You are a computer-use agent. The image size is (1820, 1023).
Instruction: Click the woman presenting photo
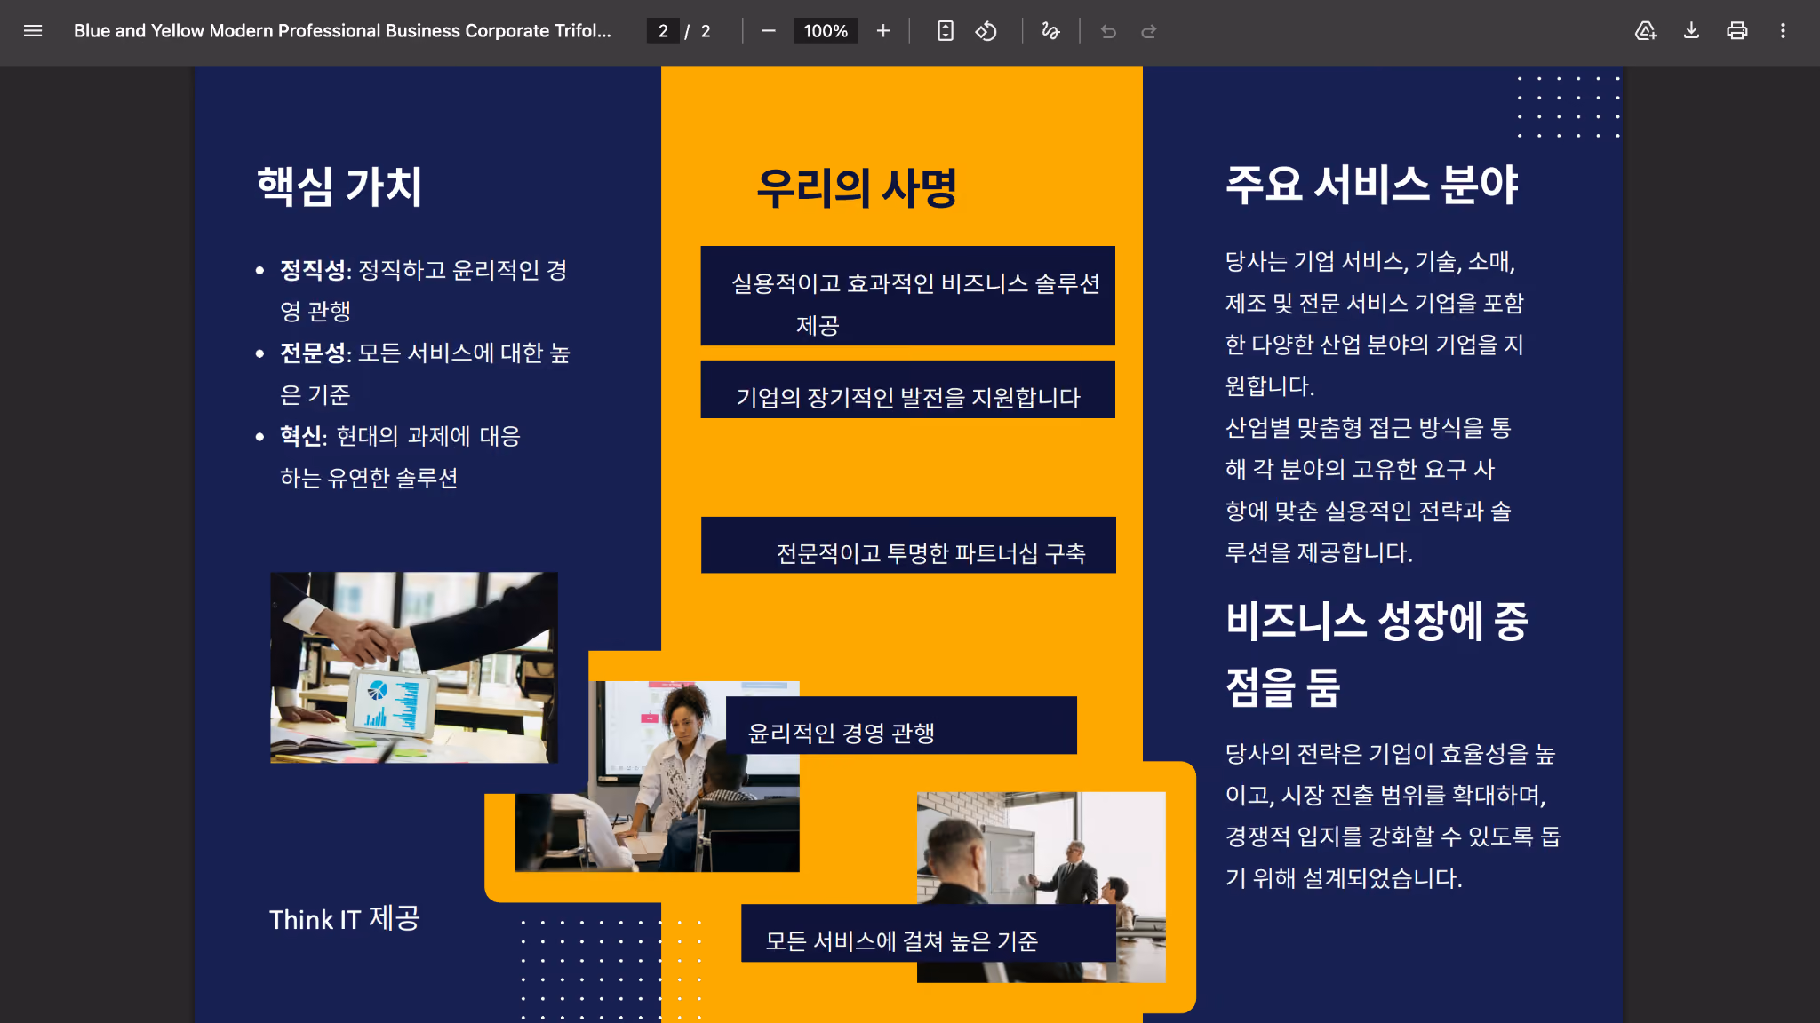[x=658, y=776]
